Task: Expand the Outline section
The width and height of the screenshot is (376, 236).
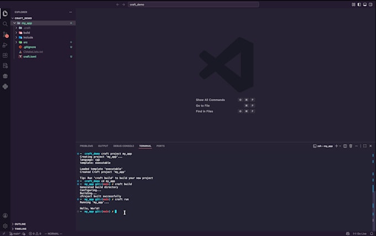Action: coord(43,224)
